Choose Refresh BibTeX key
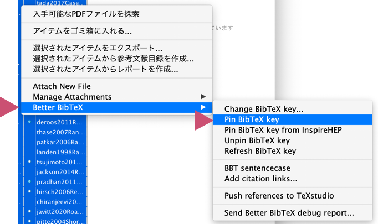The image size is (378, 224). 260,151
